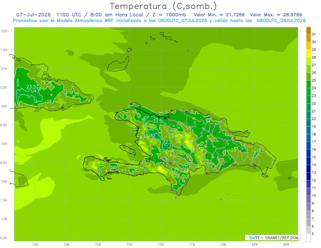This screenshot has width=321, height=248.
Task: Click the 22N latitude axis label
Action: [4, 31]
